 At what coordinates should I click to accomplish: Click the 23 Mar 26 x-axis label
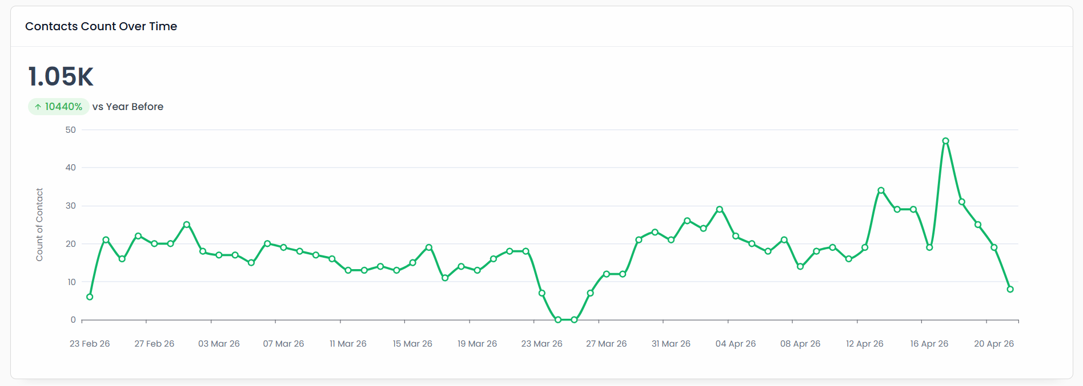tap(541, 344)
